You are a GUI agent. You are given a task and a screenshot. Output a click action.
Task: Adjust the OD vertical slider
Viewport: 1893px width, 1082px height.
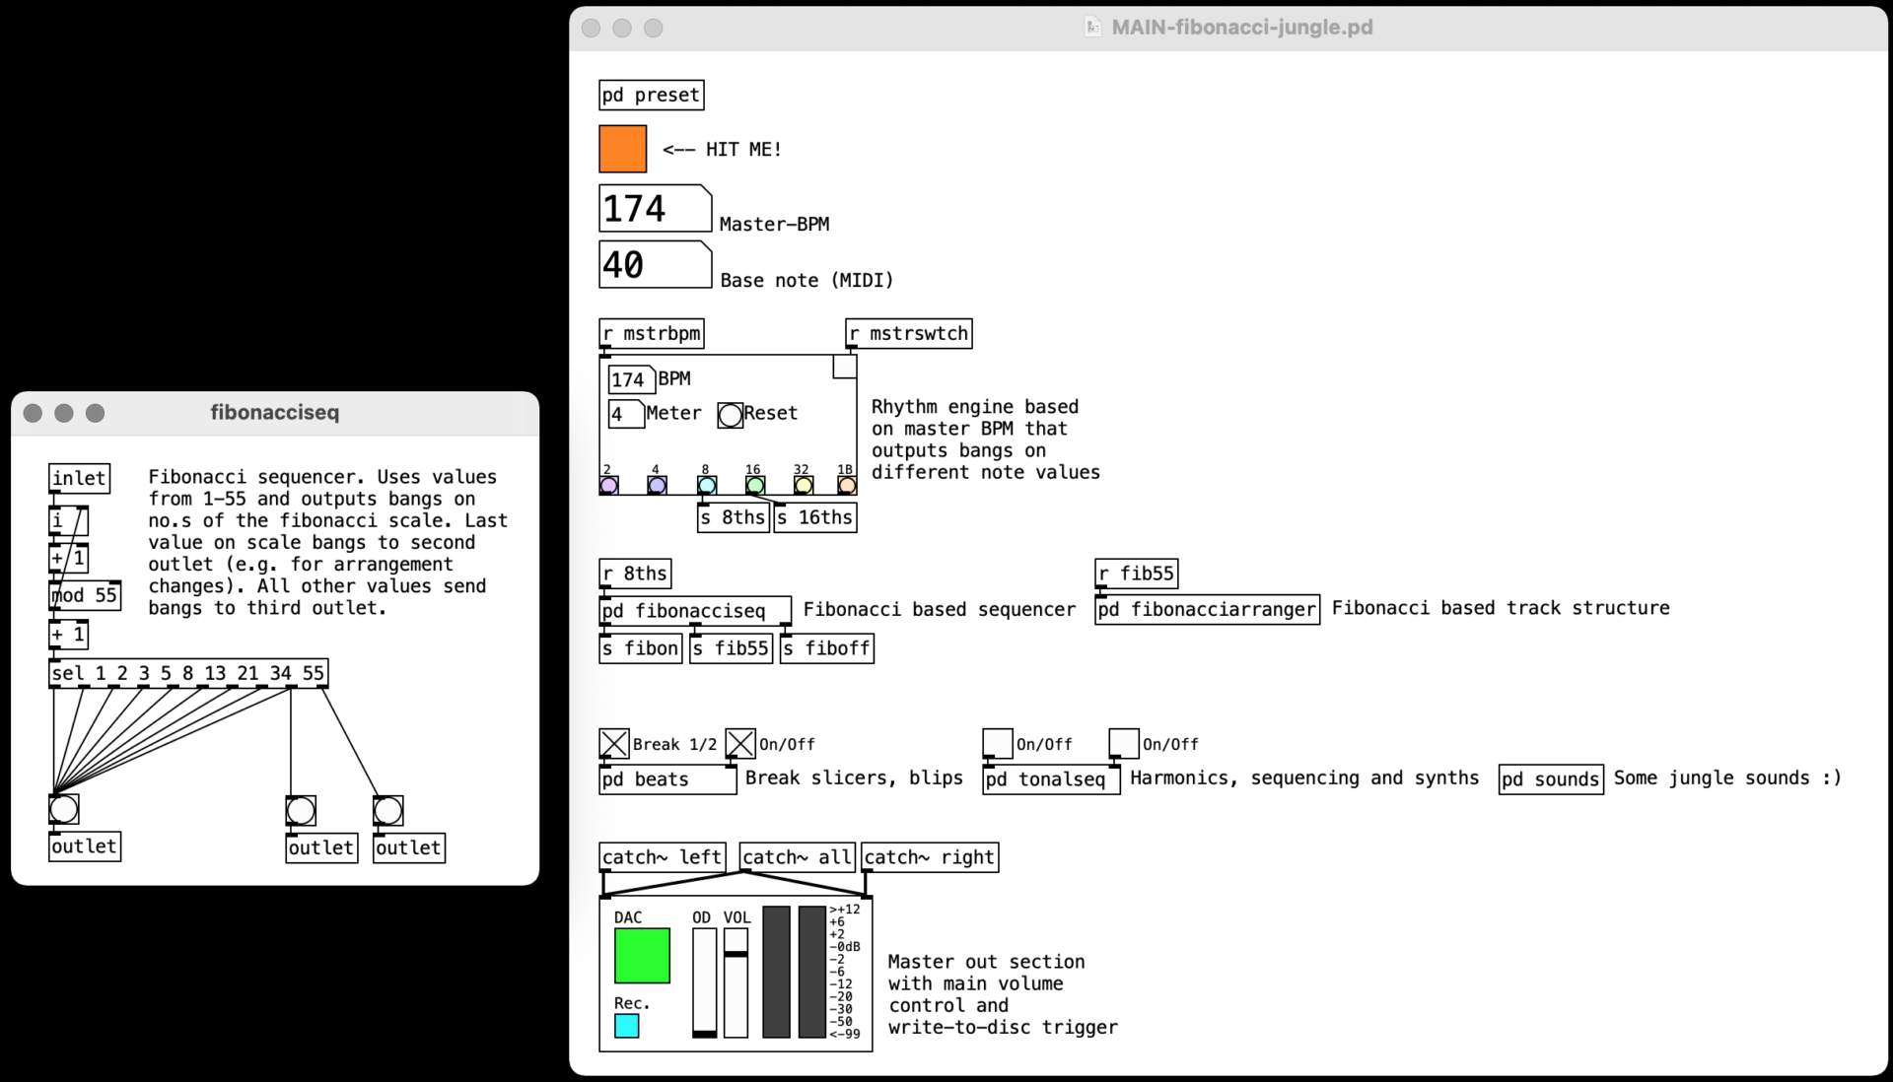(705, 982)
